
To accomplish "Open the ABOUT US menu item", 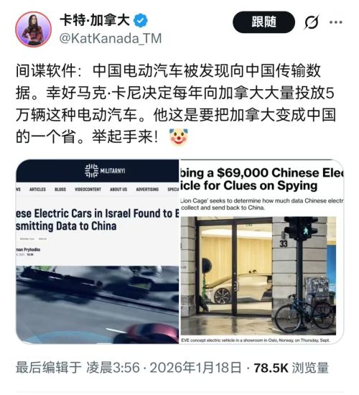I will (x=118, y=189).
